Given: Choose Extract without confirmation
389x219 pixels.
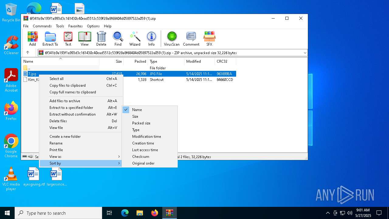Looking at the screenshot, I should click(81, 114).
